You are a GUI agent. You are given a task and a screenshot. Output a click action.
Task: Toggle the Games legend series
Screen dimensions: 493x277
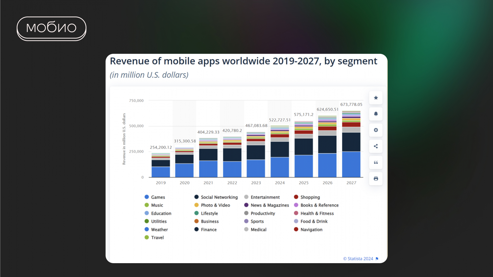pyautogui.click(x=158, y=197)
